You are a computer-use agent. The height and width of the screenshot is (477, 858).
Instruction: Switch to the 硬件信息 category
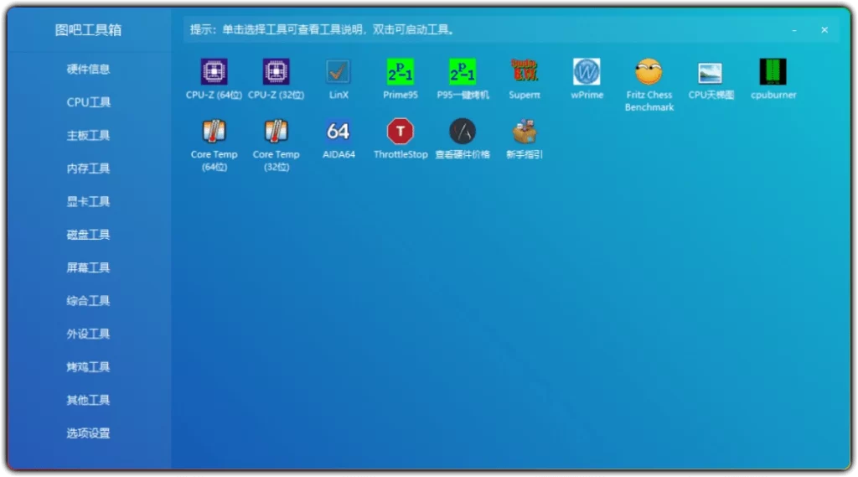[88, 69]
